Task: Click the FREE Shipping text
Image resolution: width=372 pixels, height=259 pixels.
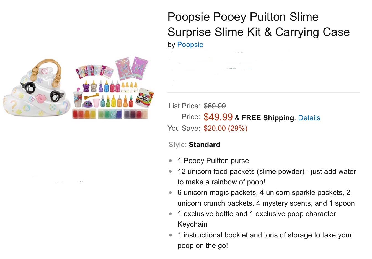Action: click(267, 118)
